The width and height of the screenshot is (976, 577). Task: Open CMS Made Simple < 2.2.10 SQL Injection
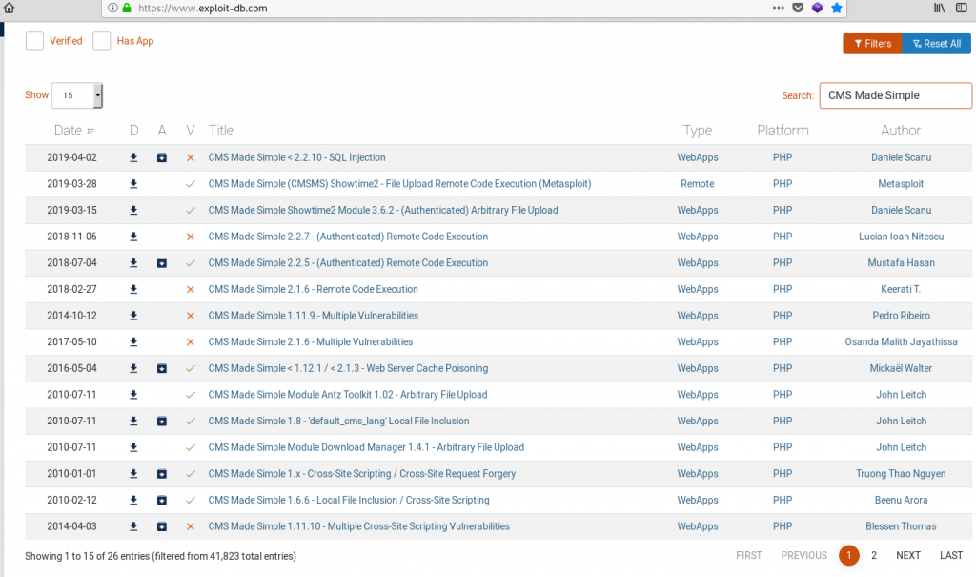tap(297, 157)
